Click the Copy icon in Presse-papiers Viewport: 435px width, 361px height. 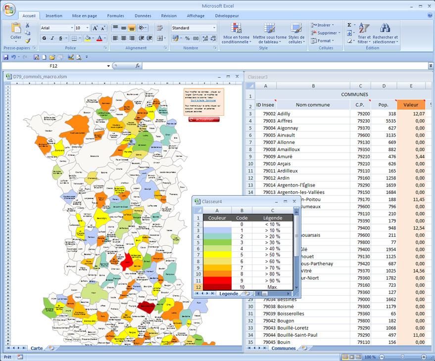click(27, 33)
